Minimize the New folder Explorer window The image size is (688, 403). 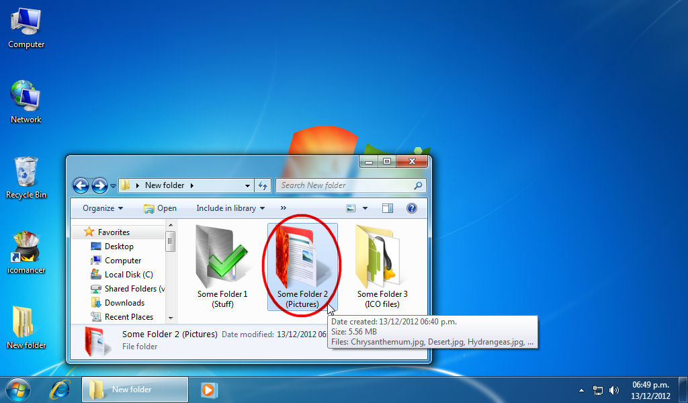coord(369,162)
